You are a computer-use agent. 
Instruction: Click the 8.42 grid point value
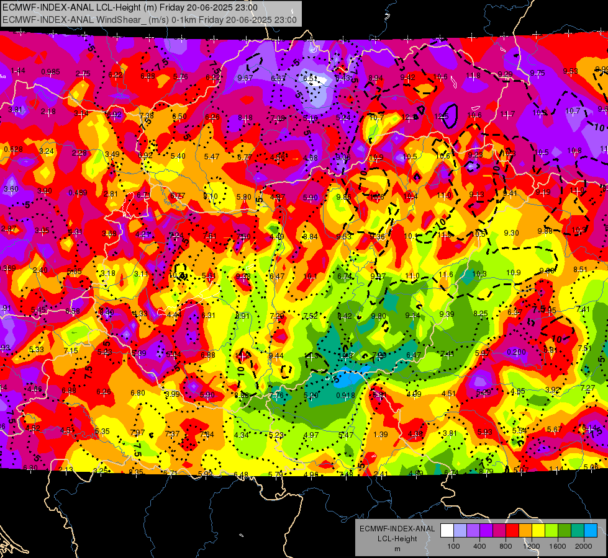tap(345, 316)
